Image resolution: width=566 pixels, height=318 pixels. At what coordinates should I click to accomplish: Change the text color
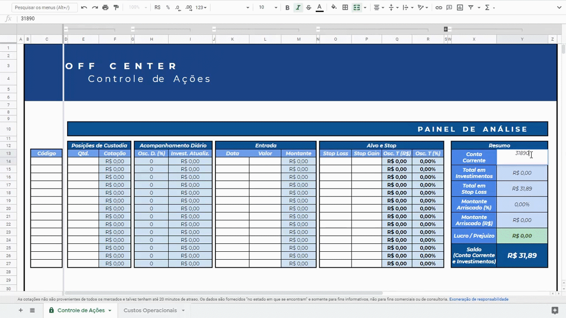pyautogui.click(x=319, y=8)
